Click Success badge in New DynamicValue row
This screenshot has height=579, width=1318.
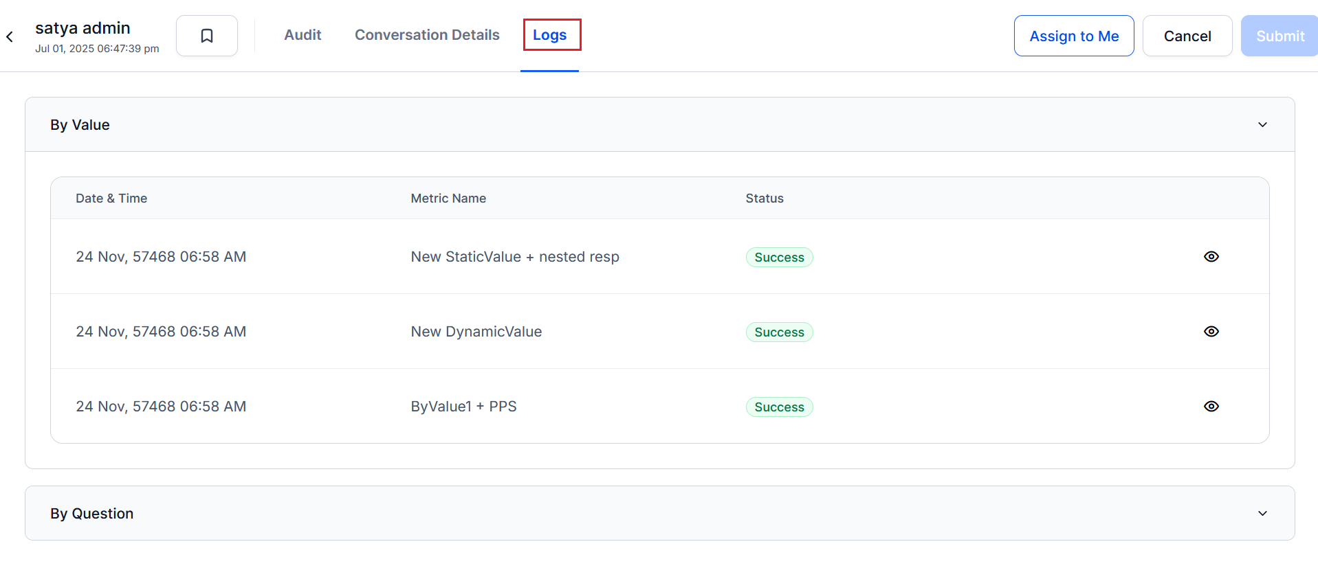[779, 332]
